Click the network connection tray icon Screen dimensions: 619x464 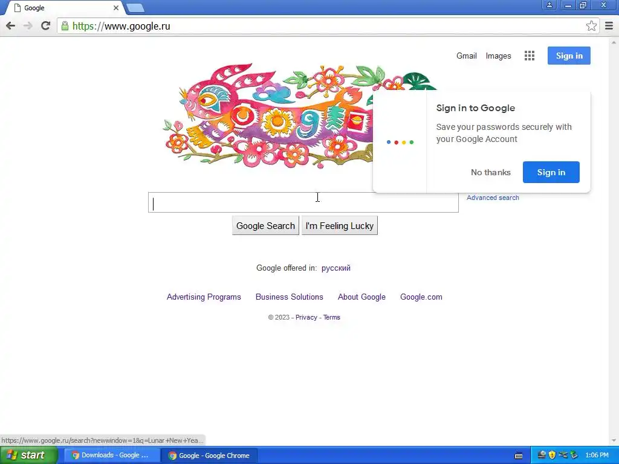563,455
